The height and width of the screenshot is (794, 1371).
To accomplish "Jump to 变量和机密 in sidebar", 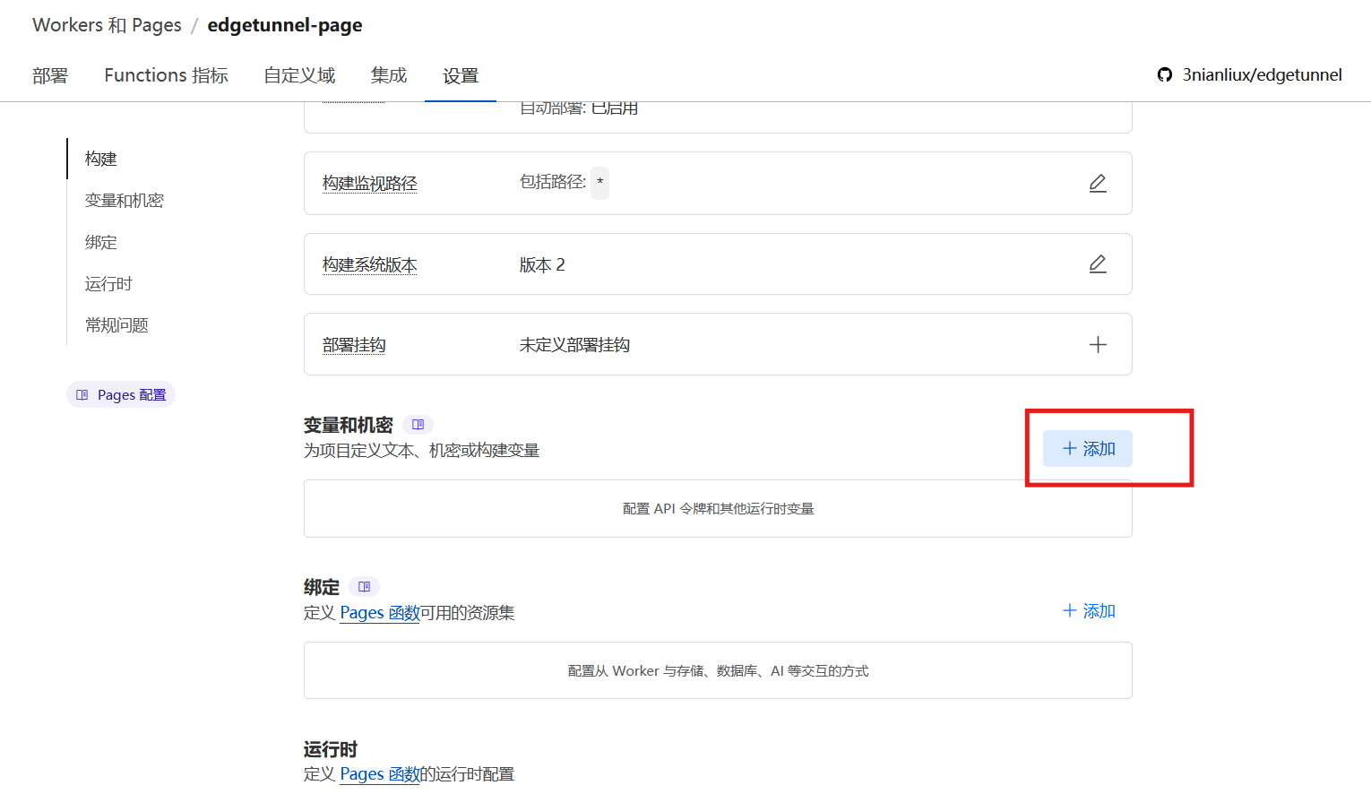I will click(125, 201).
